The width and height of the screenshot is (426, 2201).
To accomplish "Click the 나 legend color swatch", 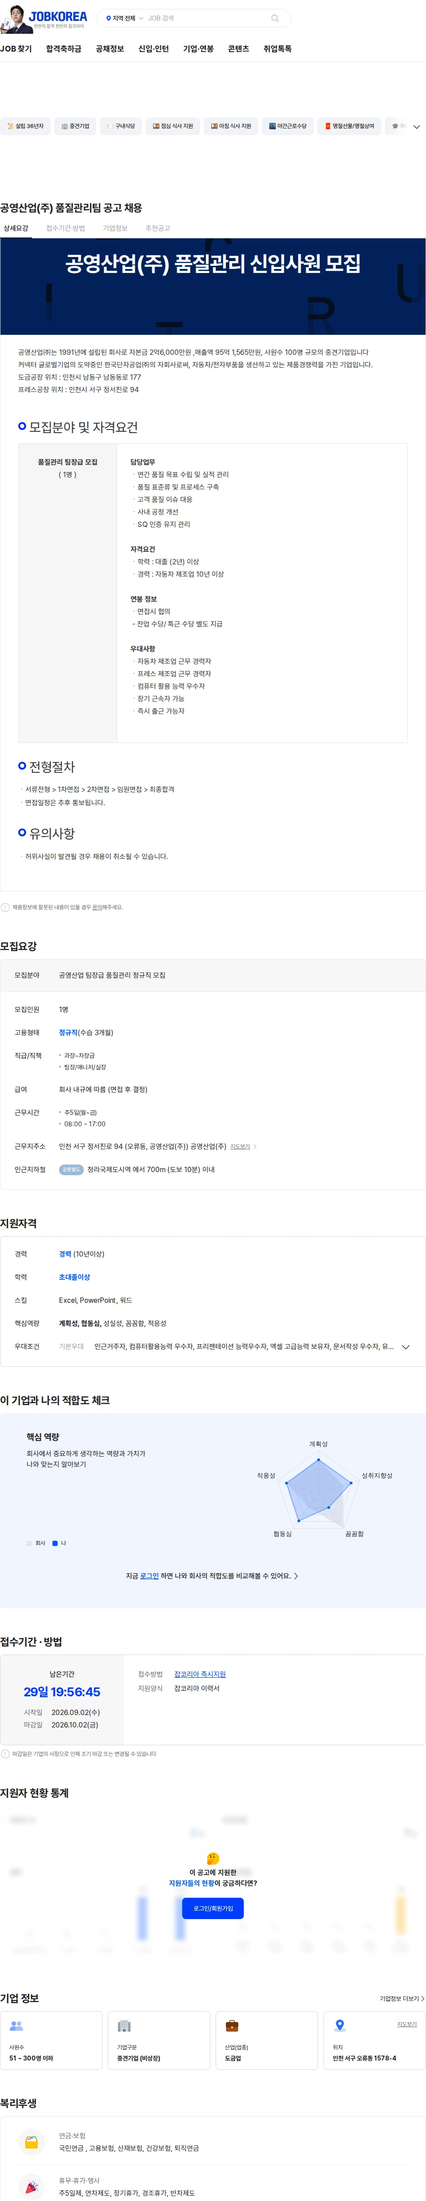I will pos(55,1542).
